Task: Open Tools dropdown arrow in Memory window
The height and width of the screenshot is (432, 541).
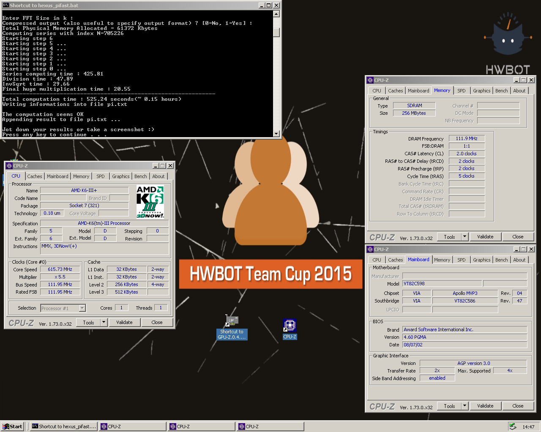Action: click(x=465, y=237)
